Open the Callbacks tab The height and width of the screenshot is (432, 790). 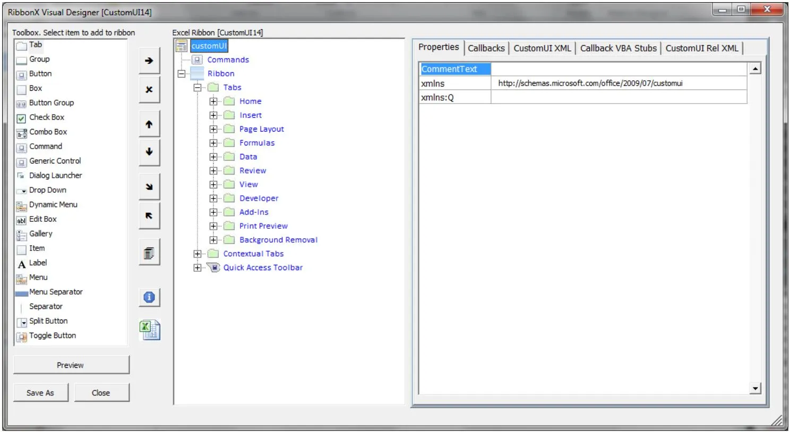click(486, 48)
